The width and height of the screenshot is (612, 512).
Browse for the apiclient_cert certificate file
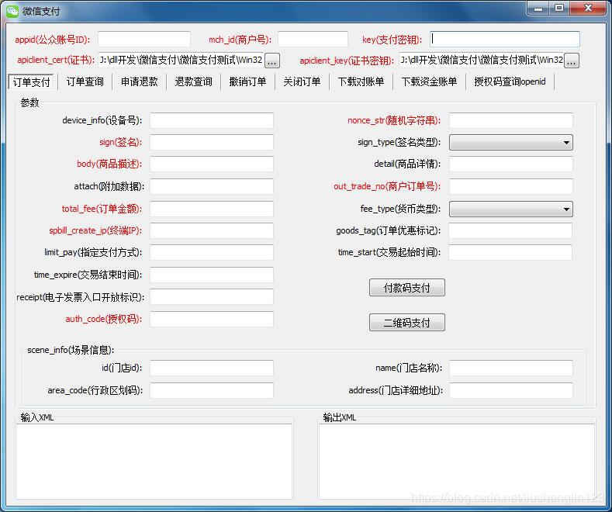coord(272,61)
